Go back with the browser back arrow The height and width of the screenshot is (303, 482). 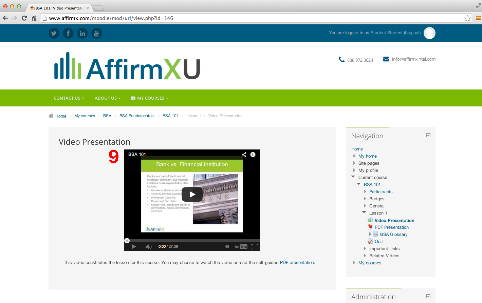5,18
